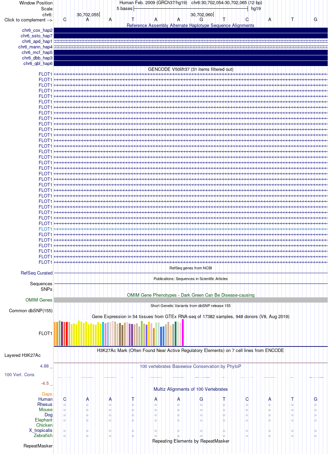Open the GENCODE V50lift37 track title
The image size is (328, 454).
(191, 69)
